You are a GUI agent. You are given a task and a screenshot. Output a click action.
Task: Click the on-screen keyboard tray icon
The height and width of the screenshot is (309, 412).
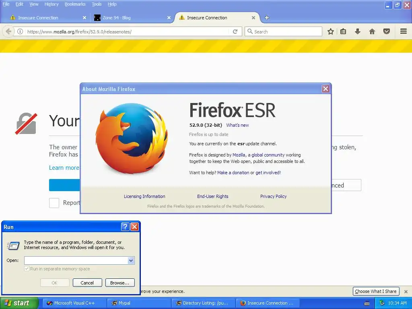pyautogui.click(x=367, y=303)
